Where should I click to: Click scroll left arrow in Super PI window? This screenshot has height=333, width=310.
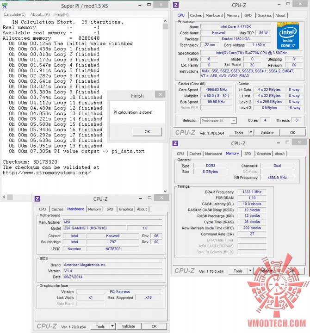4,197
